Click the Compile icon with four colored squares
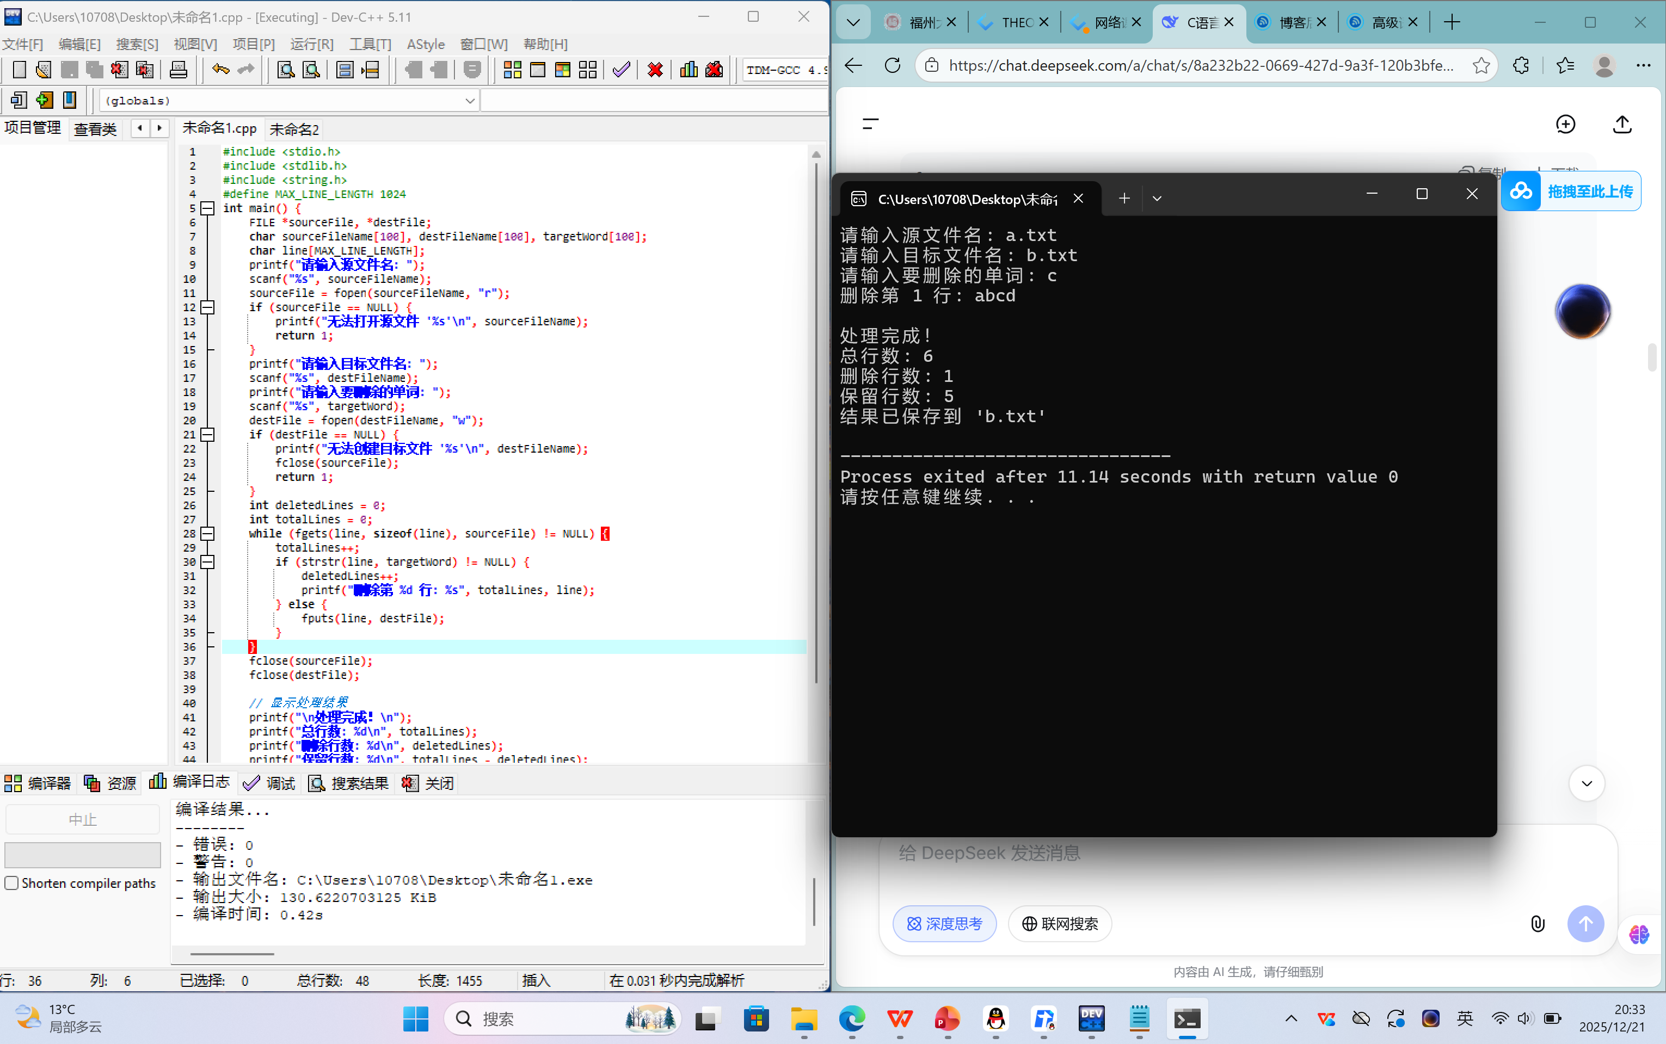Viewport: 1666px width, 1044px height. pos(512,70)
